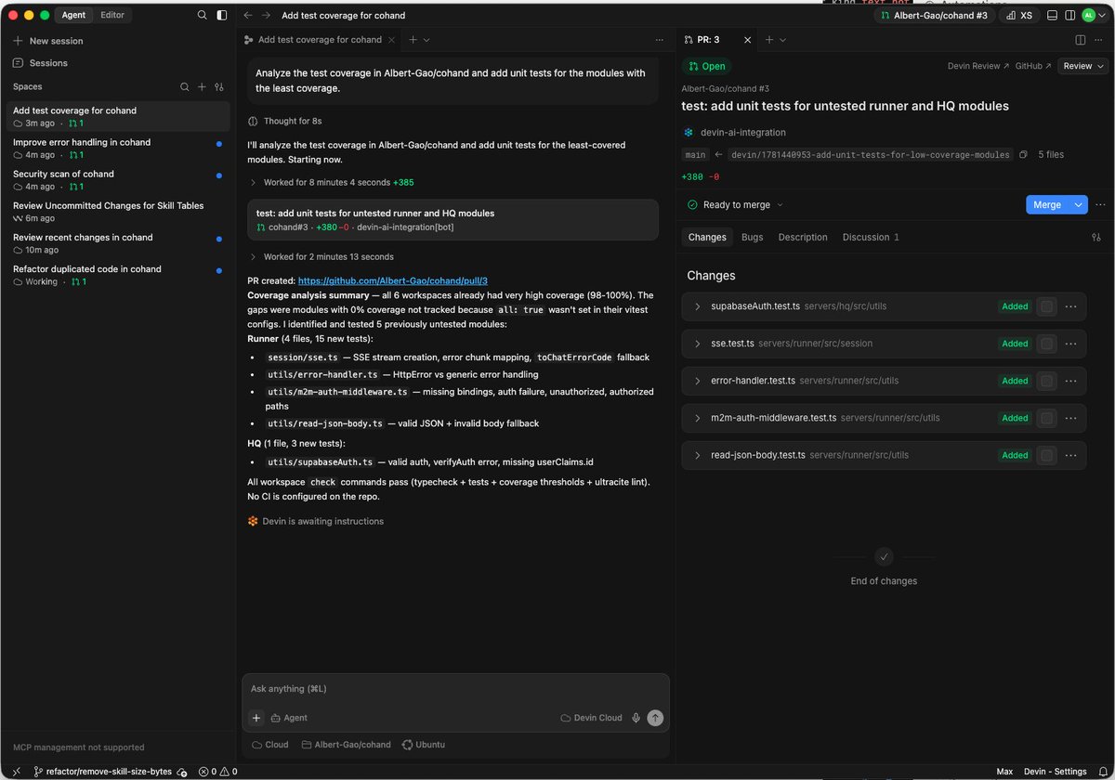Add attachment with plus in chat box

pyautogui.click(x=256, y=718)
